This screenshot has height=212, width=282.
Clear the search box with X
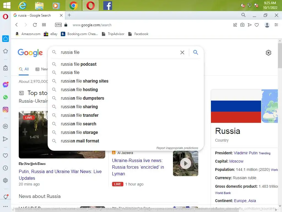click(182, 52)
